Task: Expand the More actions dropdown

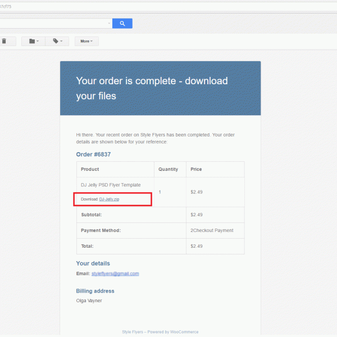Action: pyautogui.click(x=86, y=41)
